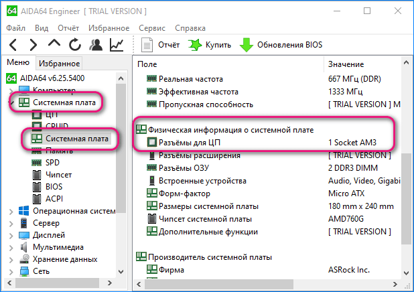Click the details panel scroll down arrow
Image resolution: width=414 pixels, height=292 pixels.
tap(407, 273)
